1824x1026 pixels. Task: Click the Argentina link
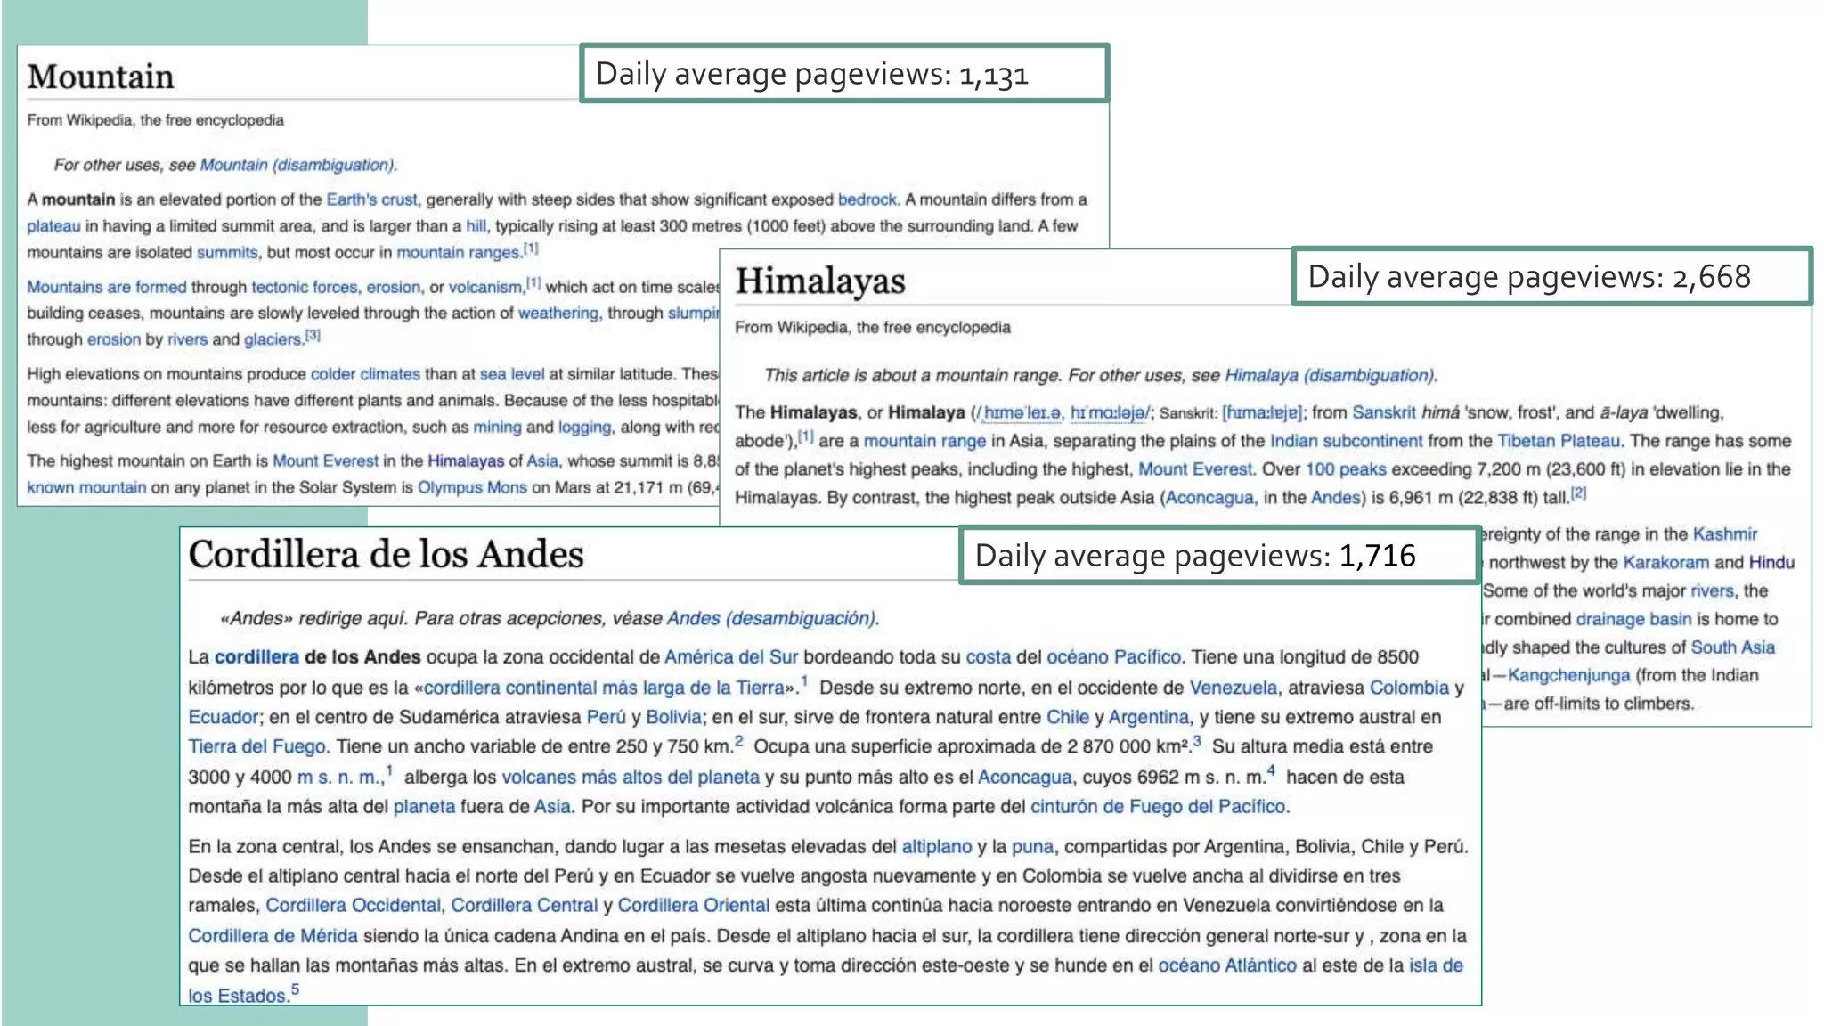[x=1148, y=717]
